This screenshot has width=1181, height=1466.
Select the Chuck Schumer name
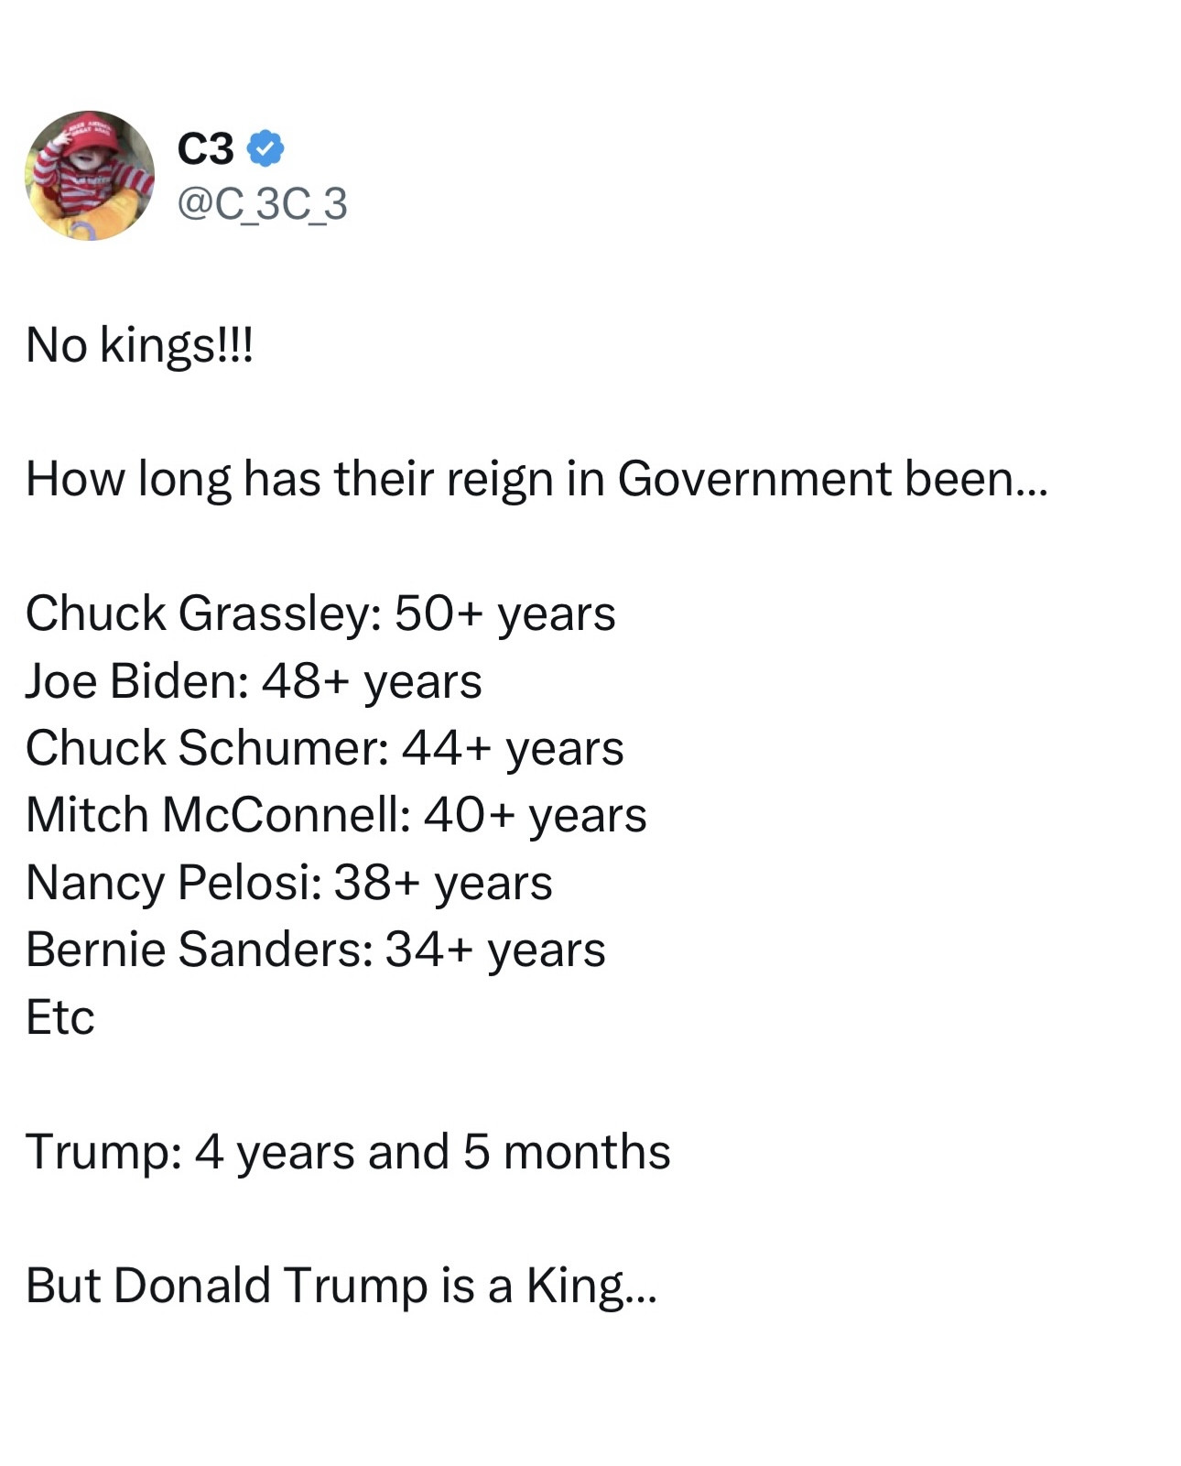point(204,747)
